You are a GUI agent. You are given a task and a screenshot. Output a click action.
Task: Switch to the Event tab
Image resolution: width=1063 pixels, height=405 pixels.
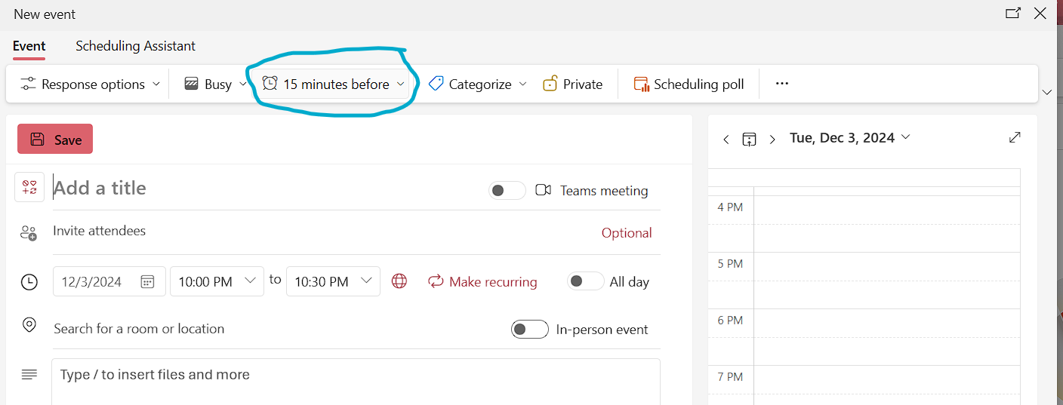(29, 46)
